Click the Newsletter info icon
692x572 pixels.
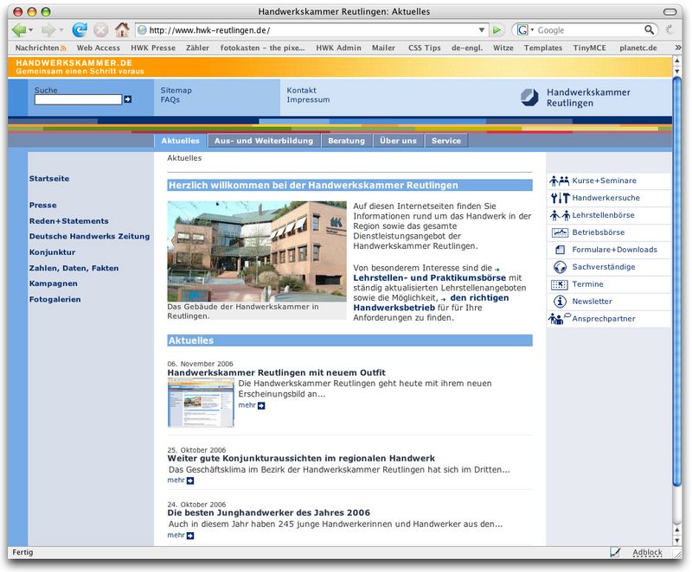558,302
